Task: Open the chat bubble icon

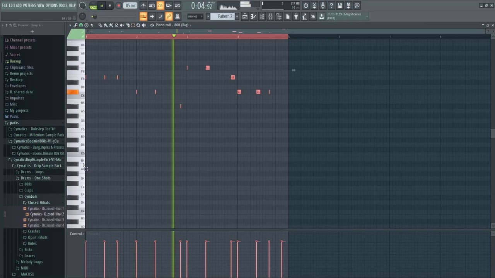Action: coord(357,5)
